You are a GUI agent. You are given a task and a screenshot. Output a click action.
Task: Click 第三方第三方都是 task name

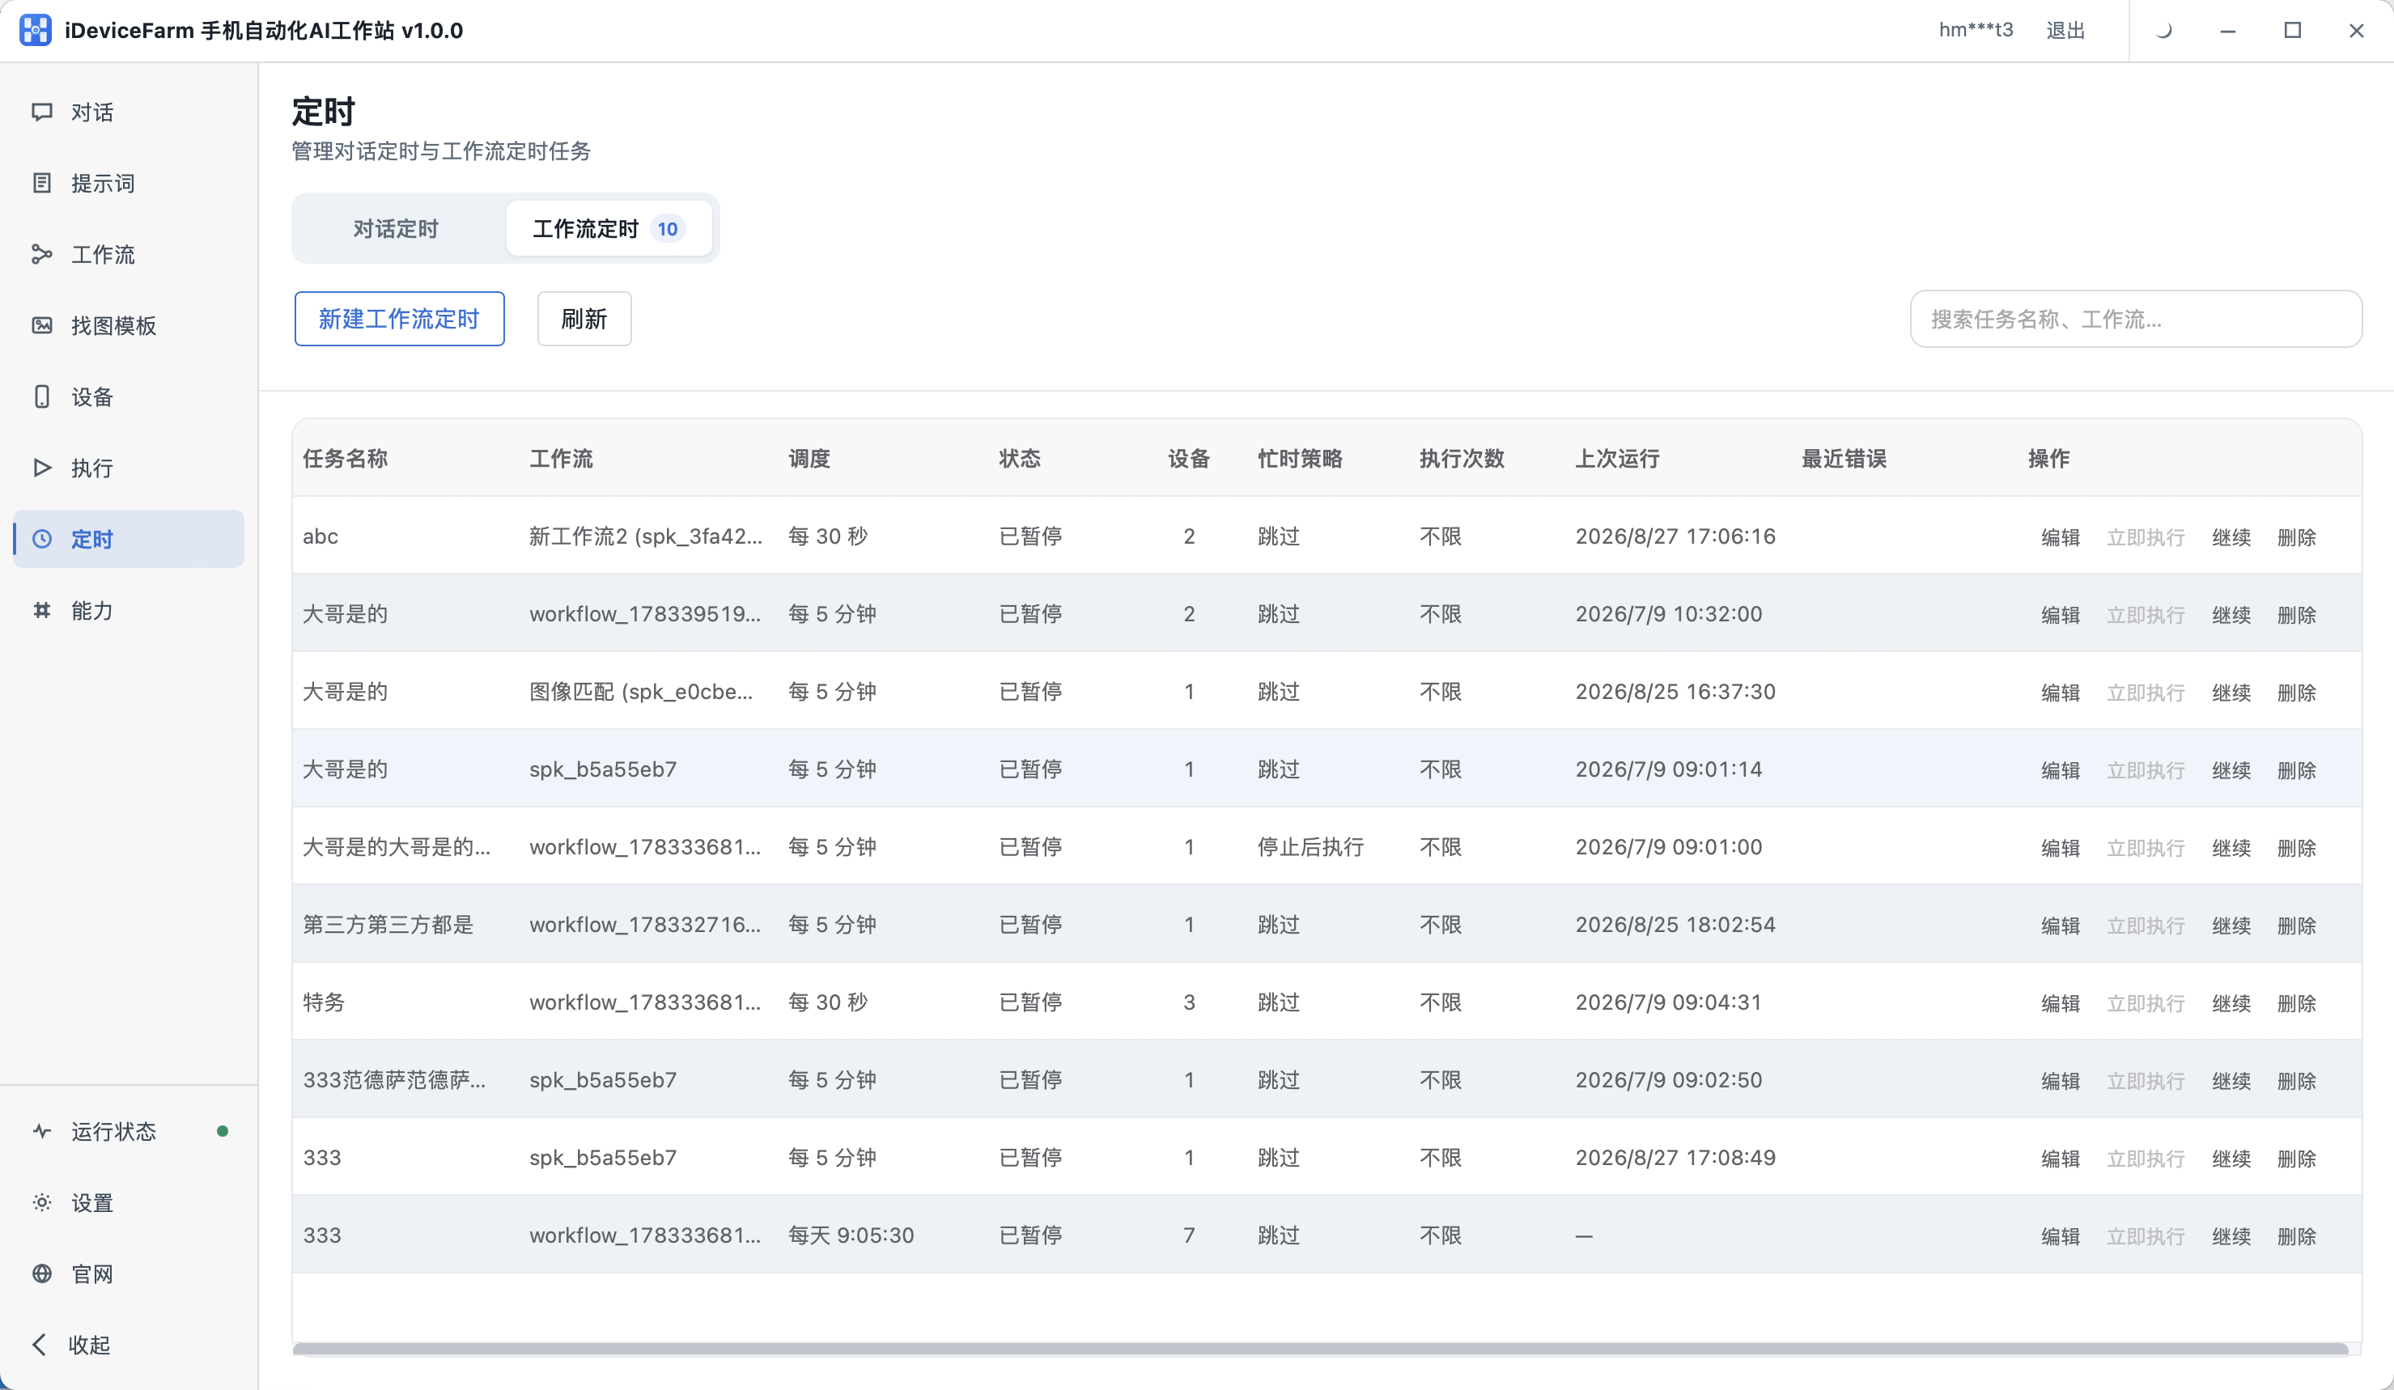pos(388,925)
